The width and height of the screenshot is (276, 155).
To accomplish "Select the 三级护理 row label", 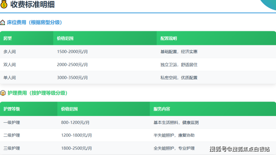I will (x=12, y=148).
